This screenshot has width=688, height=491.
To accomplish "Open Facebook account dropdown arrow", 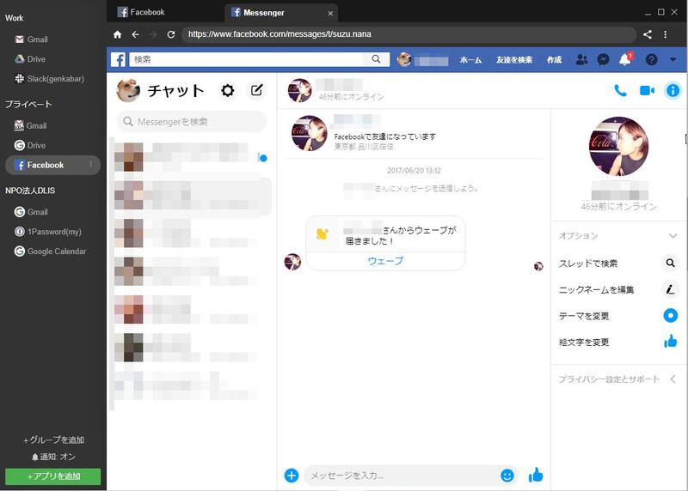I will (x=673, y=59).
